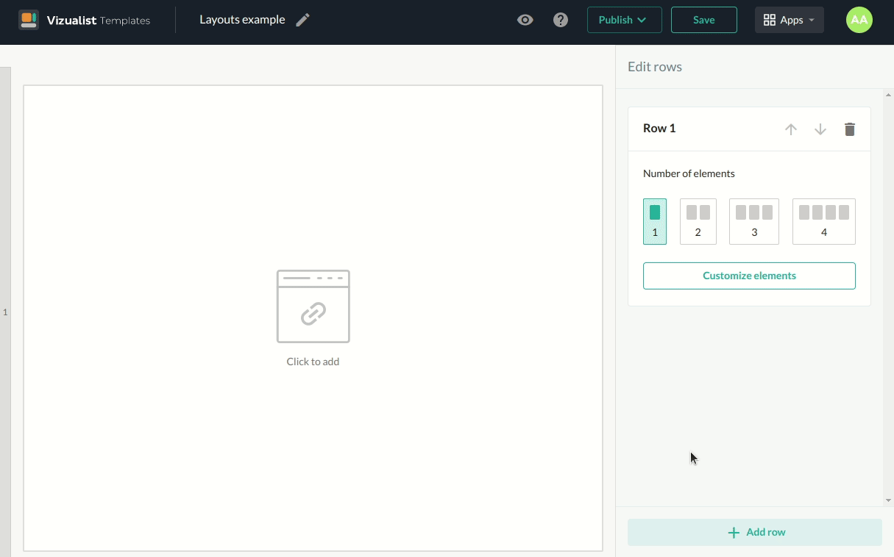Click Customize elements button
The width and height of the screenshot is (894, 557).
click(749, 276)
